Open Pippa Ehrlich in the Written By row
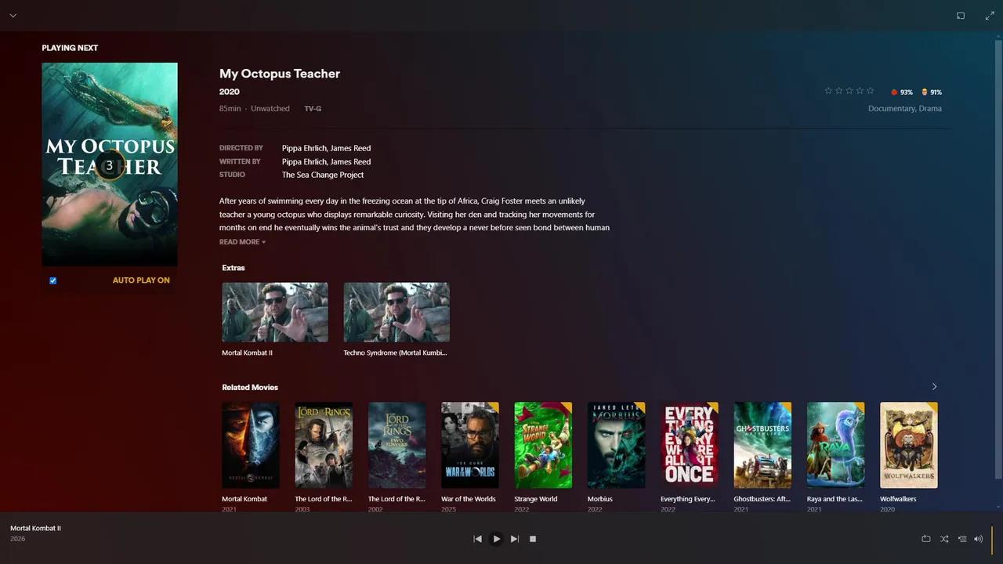 pos(304,161)
